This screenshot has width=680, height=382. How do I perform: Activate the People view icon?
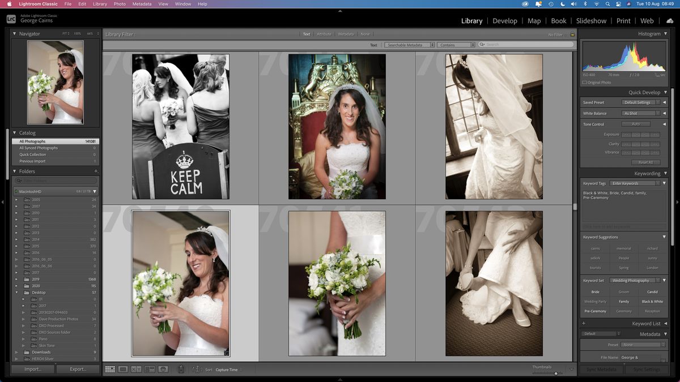coord(164,369)
